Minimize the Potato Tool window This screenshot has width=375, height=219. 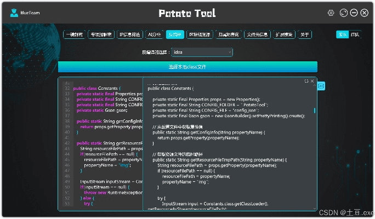point(354,13)
